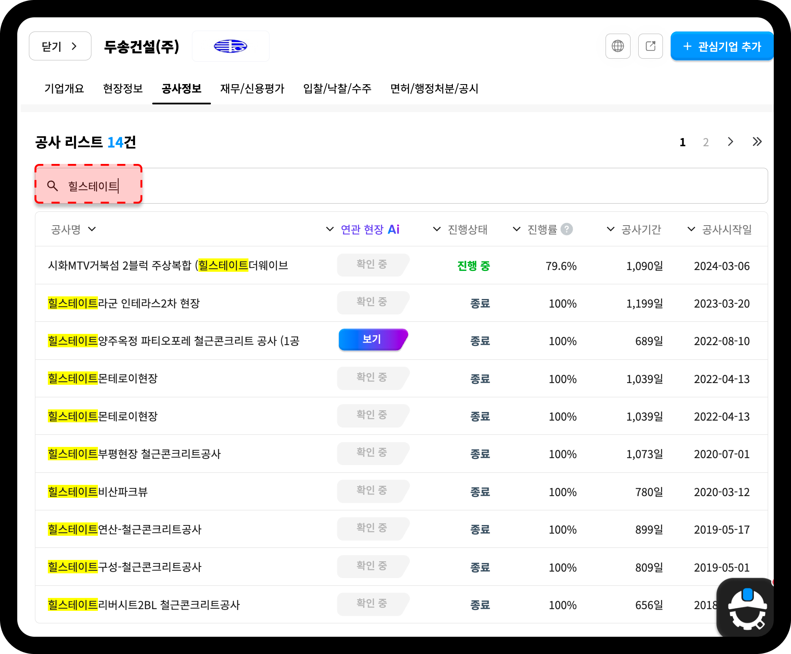Click the 2023-03-20 start date
The width and height of the screenshot is (791, 654).
click(722, 304)
